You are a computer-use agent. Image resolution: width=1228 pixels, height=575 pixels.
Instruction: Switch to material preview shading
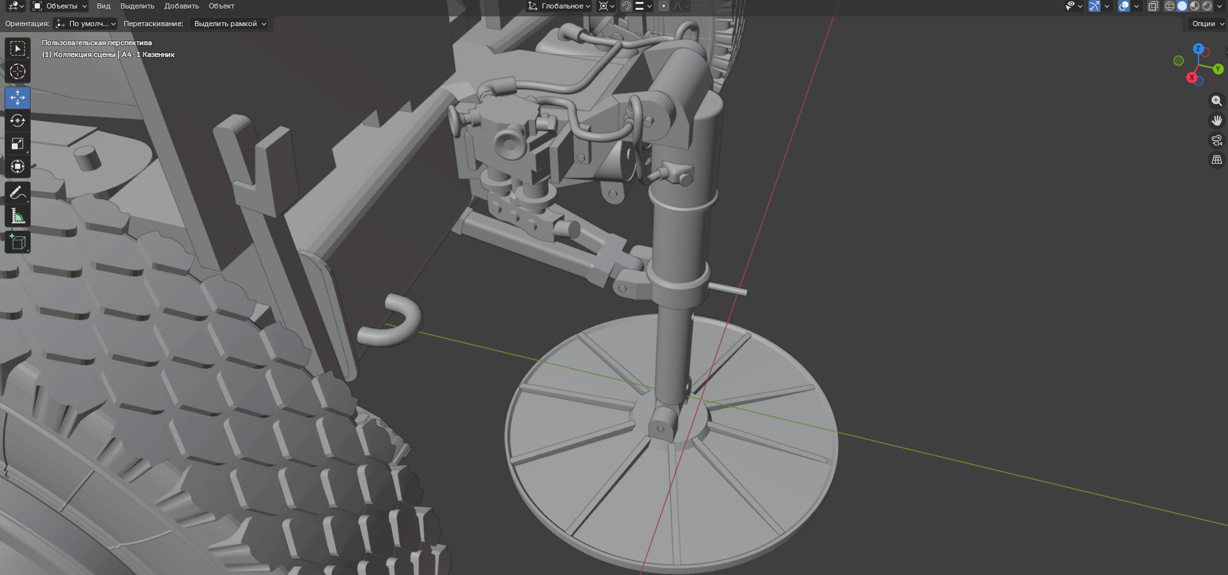click(1195, 6)
